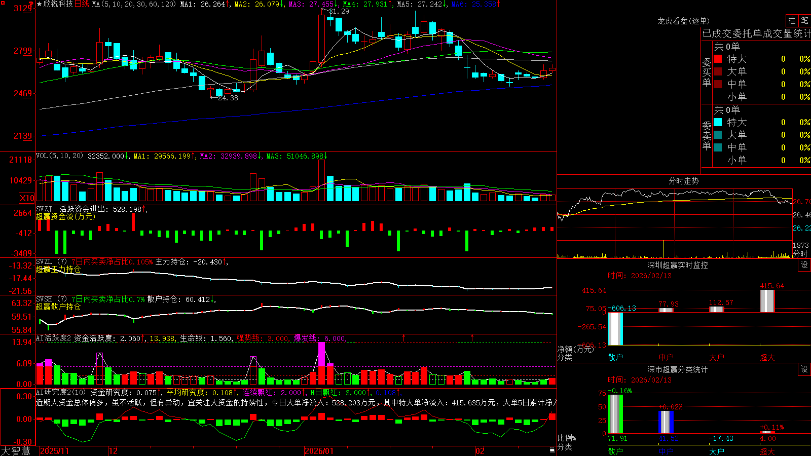Click the lock icon at chart bottom right
Viewport: 811px width, 456px height.
coord(552,450)
